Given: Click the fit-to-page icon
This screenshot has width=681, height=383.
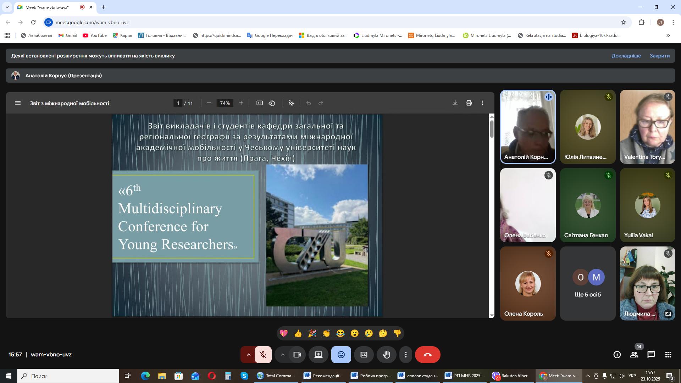Looking at the screenshot, I should tap(260, 103).
